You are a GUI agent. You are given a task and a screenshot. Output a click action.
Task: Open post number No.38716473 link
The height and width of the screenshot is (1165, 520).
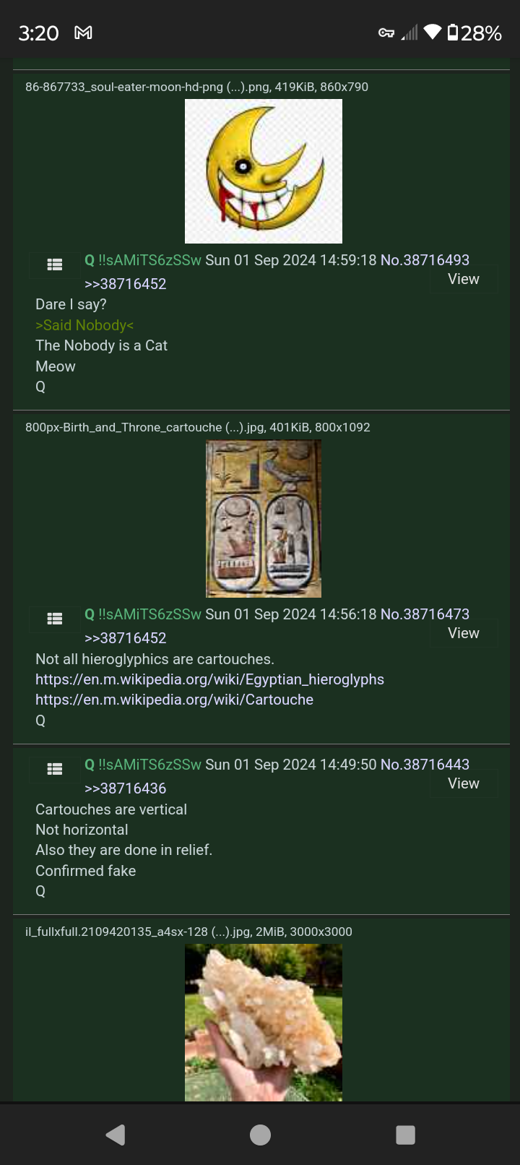coord(425,614)
